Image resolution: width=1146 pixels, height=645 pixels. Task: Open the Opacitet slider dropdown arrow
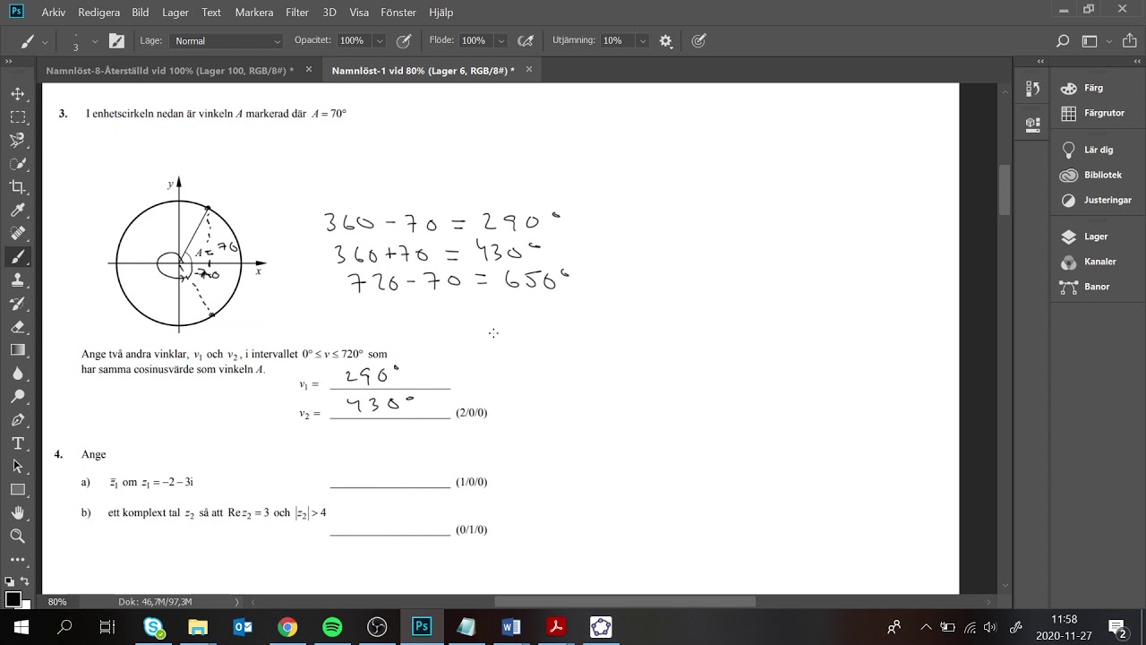pos(380,40)
